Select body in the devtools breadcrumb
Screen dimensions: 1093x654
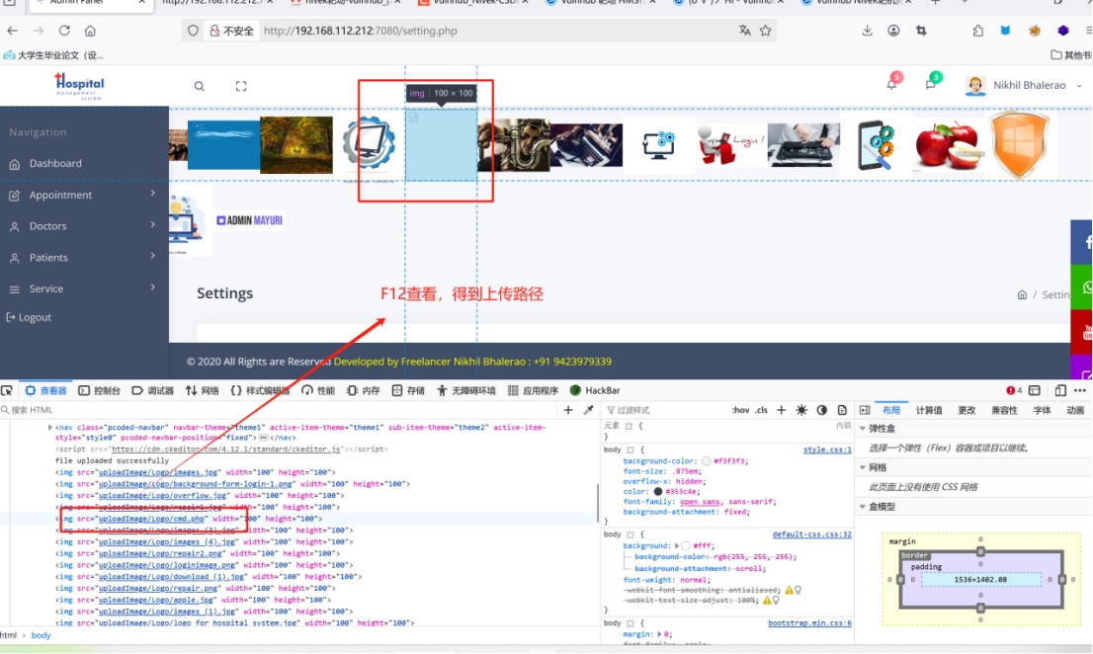pos(42,635)
